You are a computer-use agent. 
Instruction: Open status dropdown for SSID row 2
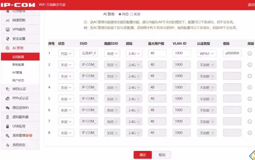click(66, 65)
